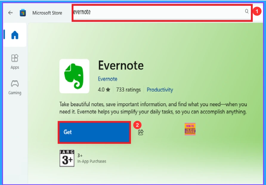The height and width of the screenshot is (185, 266).
Task: Go back using the back arrow
Action: [10, 13]
